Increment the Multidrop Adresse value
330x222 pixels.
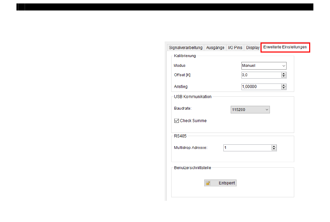pyautogui.click(x=274, y=146)
